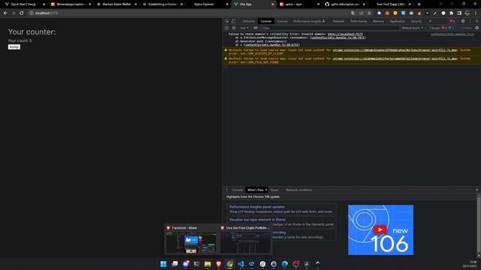This screenshot has height=270, width=481.
Task: Open the contentScripts.bundle.js source link
Action: pos(452,34)
